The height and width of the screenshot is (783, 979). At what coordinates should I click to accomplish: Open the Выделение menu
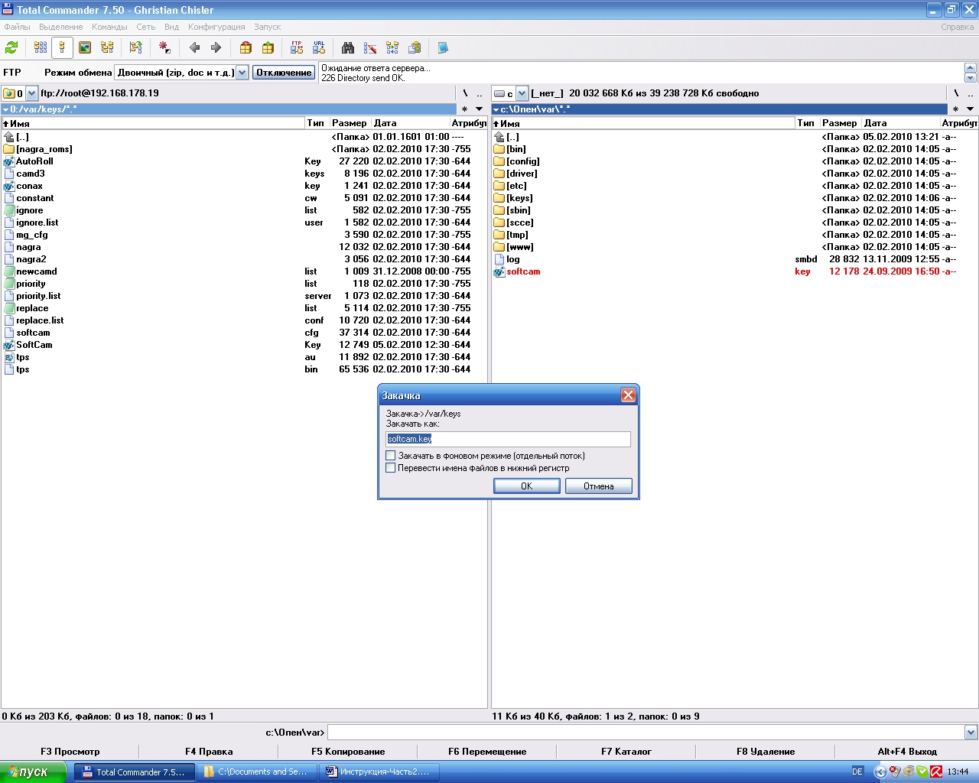61,27
